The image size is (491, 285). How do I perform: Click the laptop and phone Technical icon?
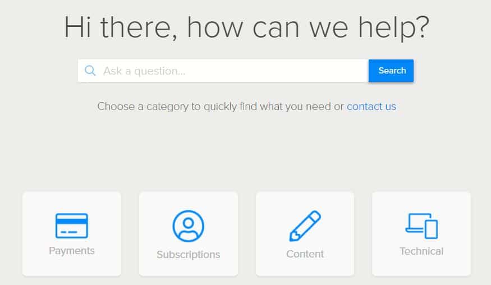(421, 226)
